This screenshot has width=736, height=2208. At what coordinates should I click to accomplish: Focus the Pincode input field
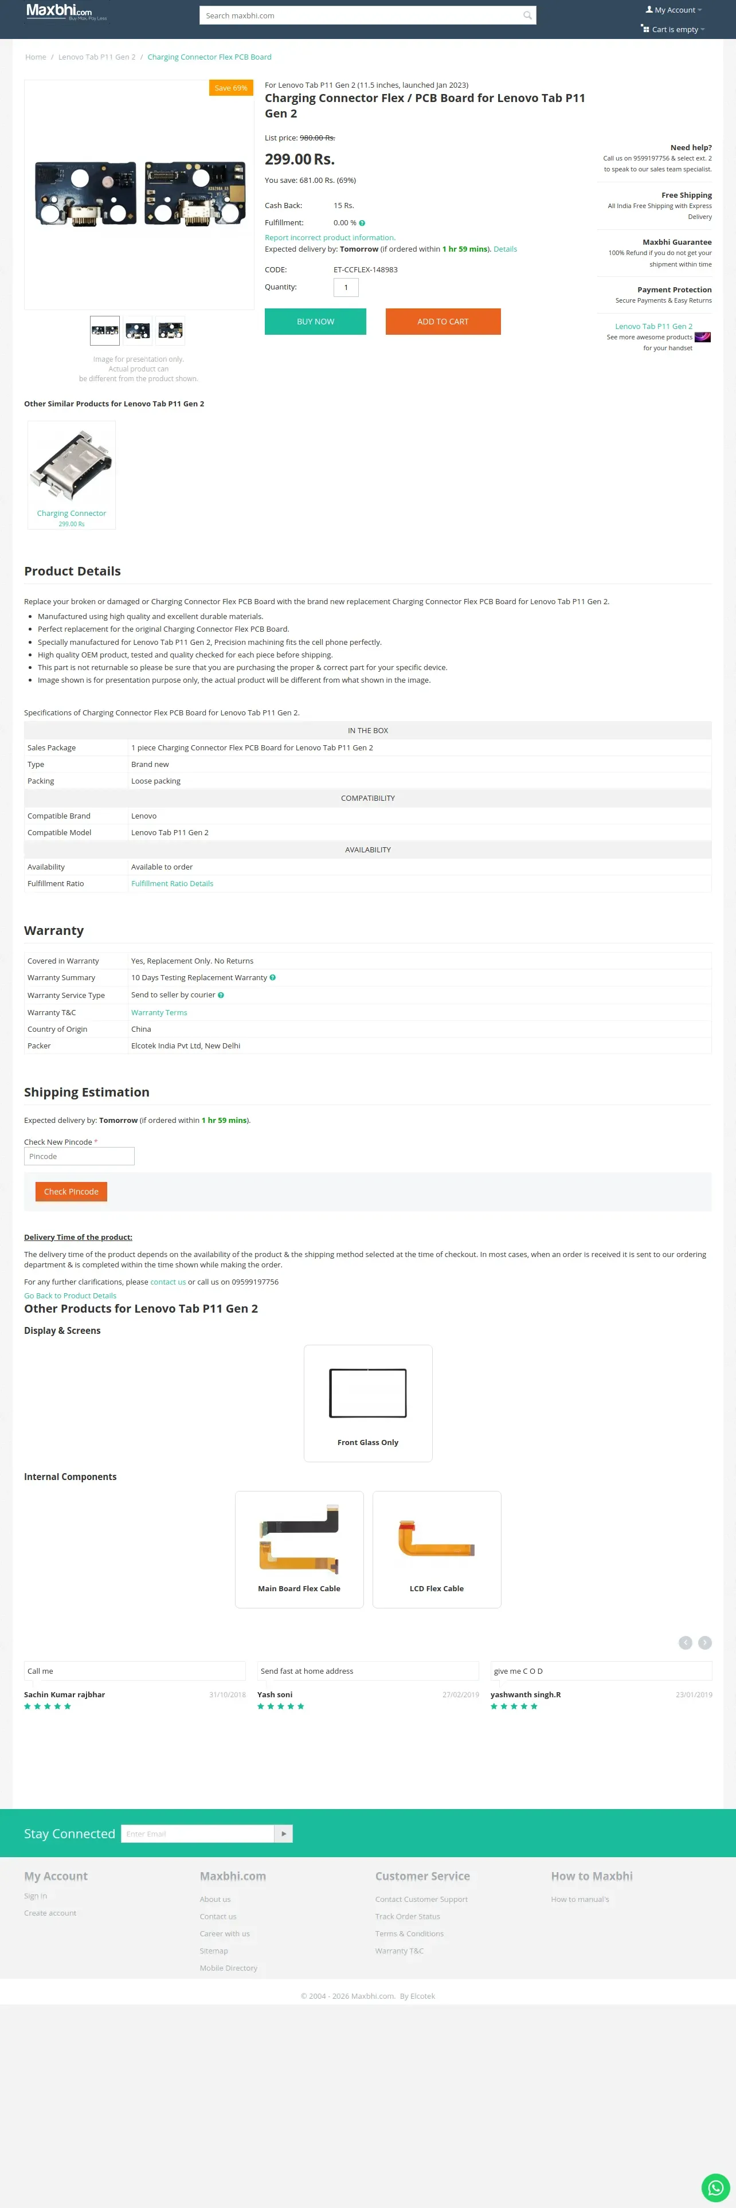[x=79, y=1156]
